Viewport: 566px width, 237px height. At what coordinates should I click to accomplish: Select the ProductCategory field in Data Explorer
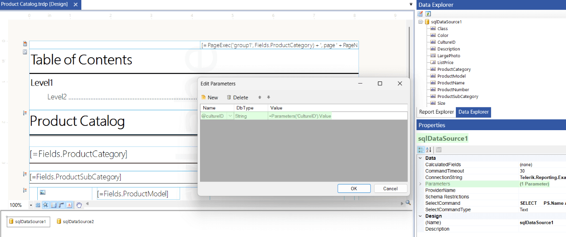pyautogui.click(x=454, y=69)
